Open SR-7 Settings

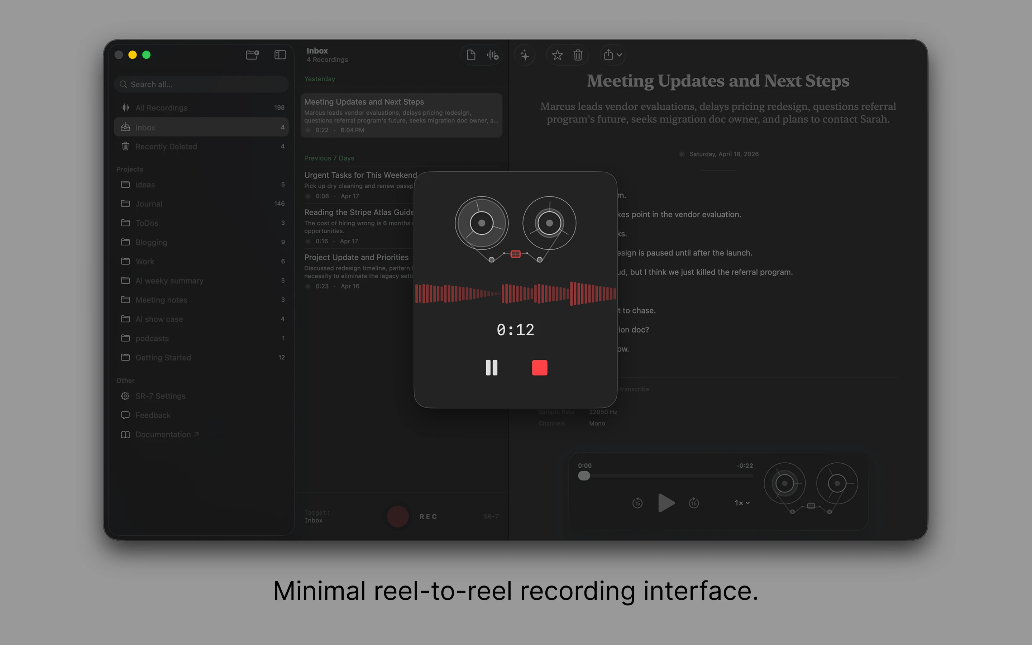coord(201,396)
